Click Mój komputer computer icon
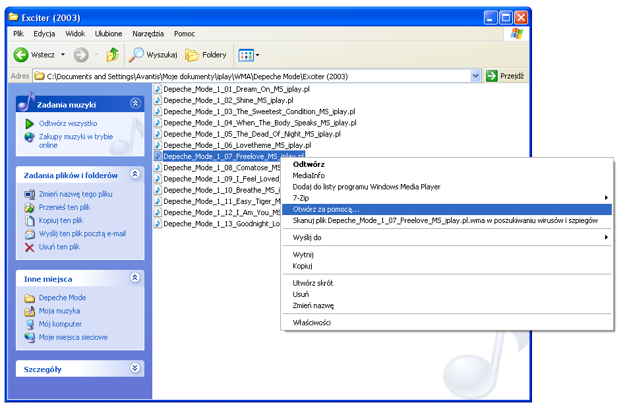The width and height of the screenshot is (625, 413). coord(30,325)
